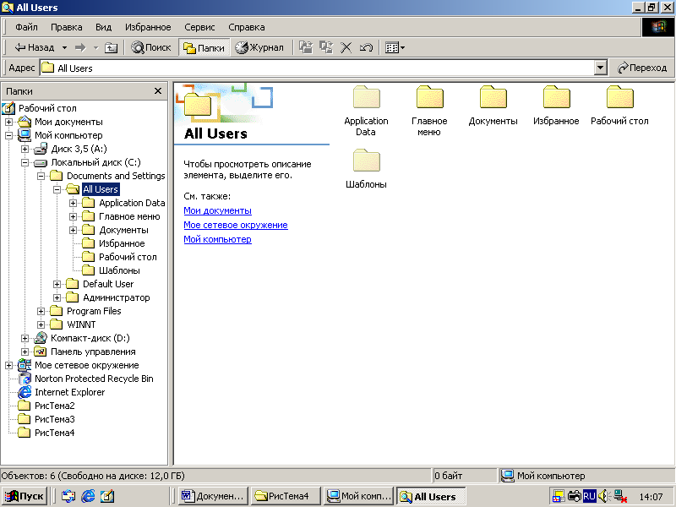Image resolution: width=676 pixels, height=507 pixels.
Task: Select Рабочий стол folder icon in content pane
Action: pyautogui.click(x=619, y=97)
